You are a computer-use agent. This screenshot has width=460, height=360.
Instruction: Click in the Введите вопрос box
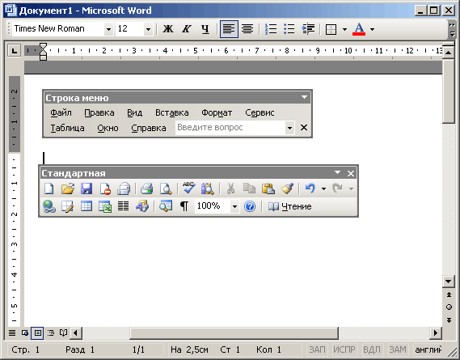230,128
